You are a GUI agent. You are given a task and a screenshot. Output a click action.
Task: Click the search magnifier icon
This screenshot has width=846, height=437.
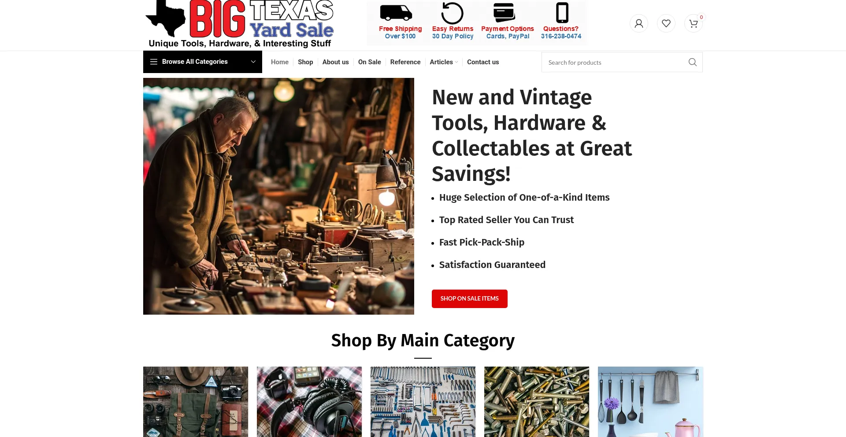692,62
